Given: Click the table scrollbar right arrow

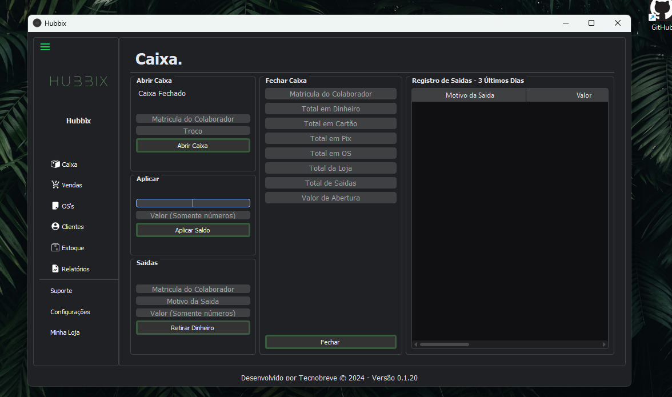Looking at the screenshot, I should tap(605, 344).
